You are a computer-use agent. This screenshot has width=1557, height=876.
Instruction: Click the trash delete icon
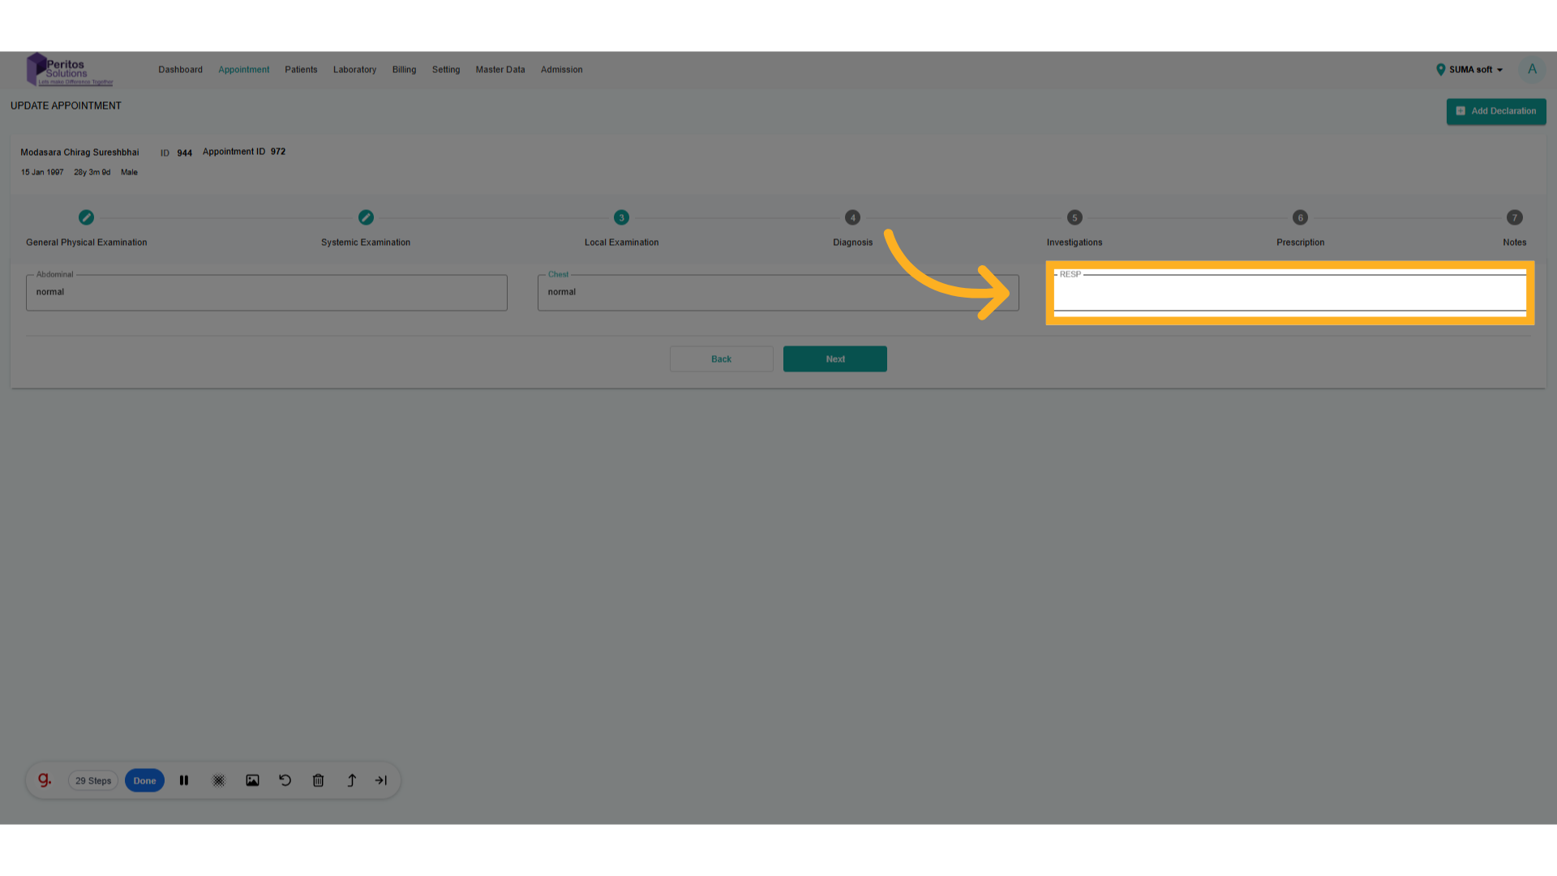(319, 780)
